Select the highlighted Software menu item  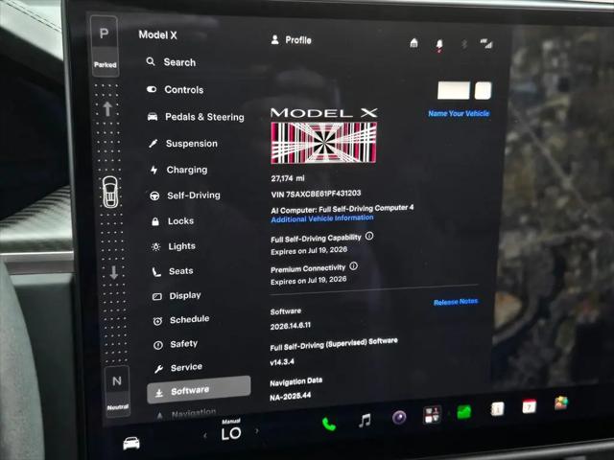pyautogui.click(x=199, y=390)
